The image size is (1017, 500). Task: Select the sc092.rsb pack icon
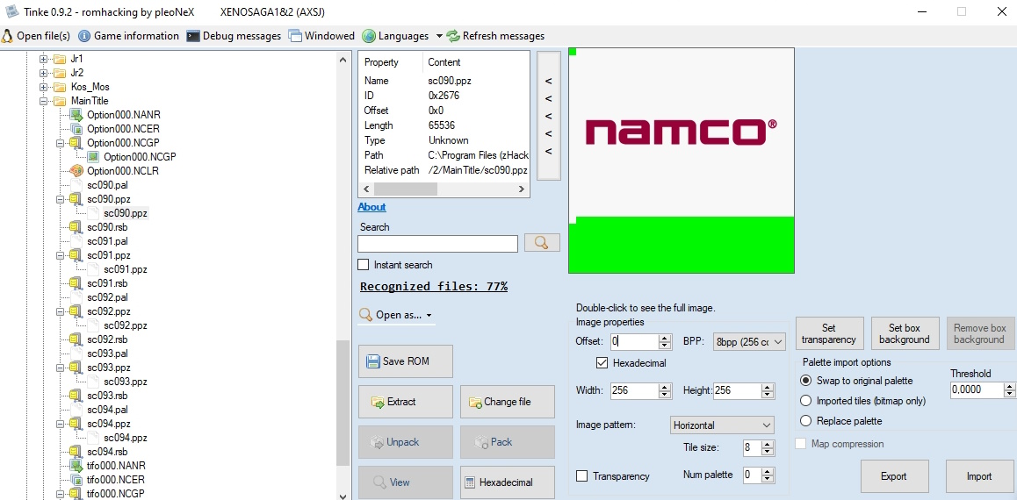pyautogui.click(x=76, y=339)
